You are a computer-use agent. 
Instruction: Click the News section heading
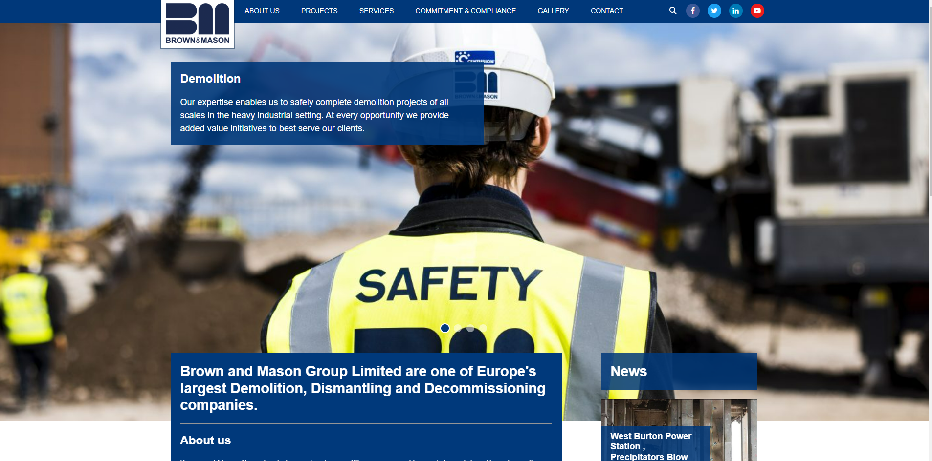(x=629, y=371)
